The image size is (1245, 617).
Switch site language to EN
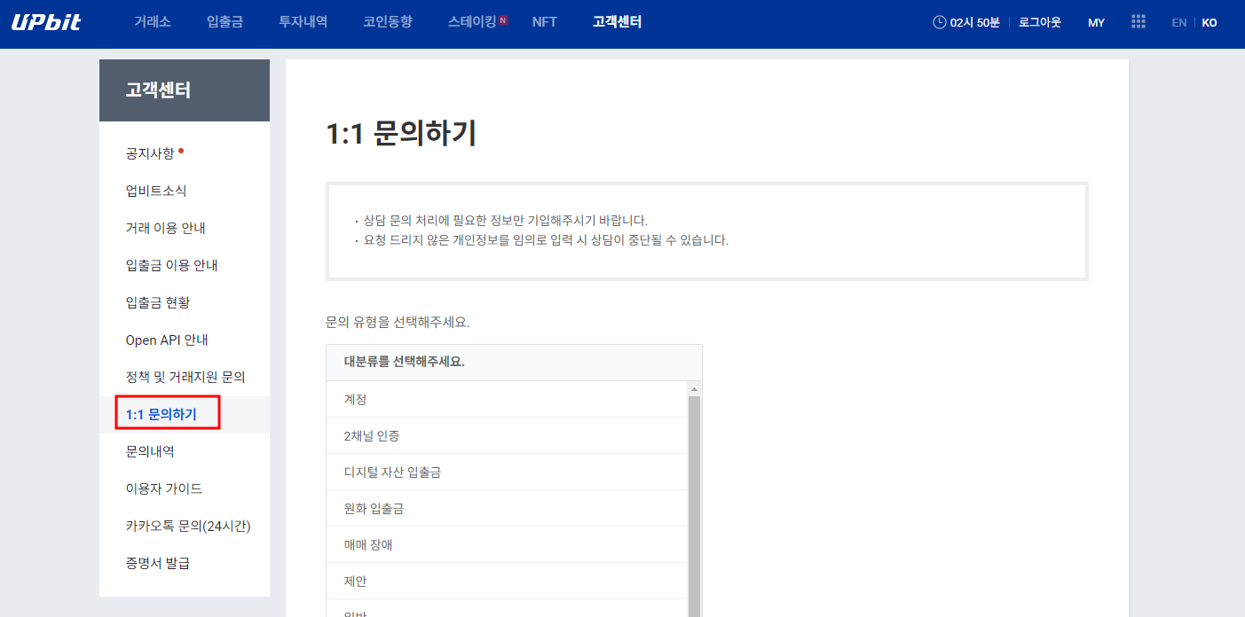1178,22
